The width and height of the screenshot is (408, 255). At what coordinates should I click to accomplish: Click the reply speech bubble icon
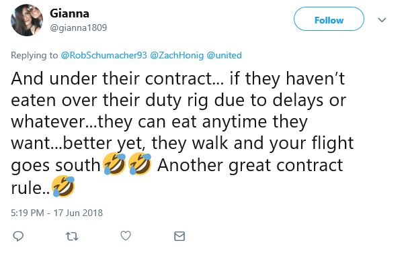pos(18,236)
